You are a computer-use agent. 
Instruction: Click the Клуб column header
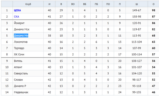tap(28, 4)
